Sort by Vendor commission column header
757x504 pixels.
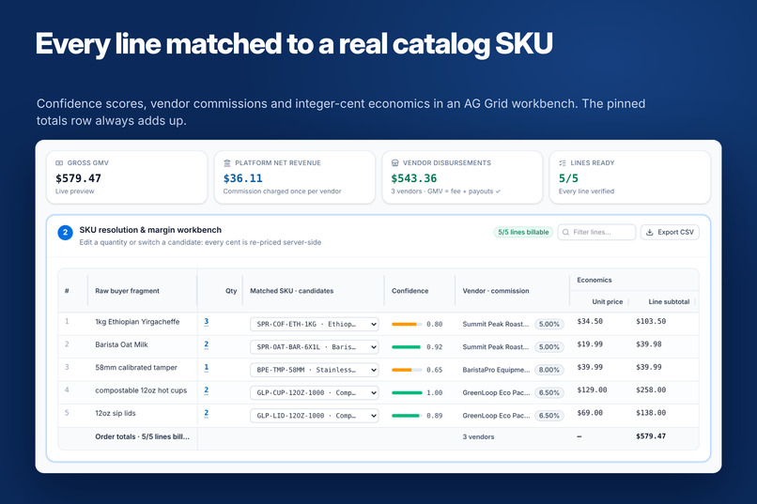pos(496,291)
